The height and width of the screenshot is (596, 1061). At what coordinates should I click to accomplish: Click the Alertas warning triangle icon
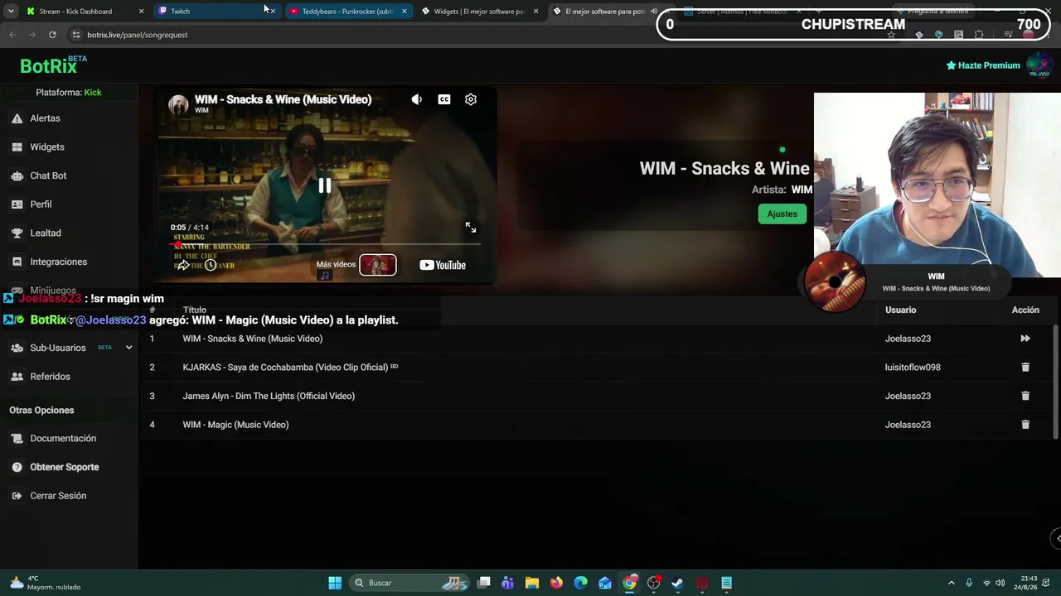click(17, 118)
